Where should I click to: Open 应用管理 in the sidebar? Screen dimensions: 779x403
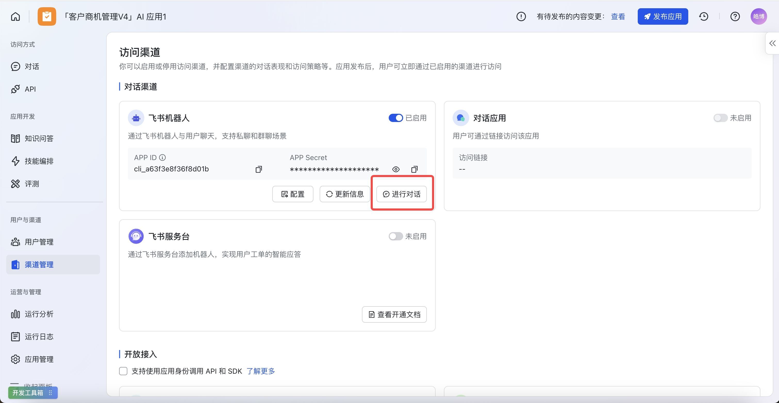(x=53, y=359)
